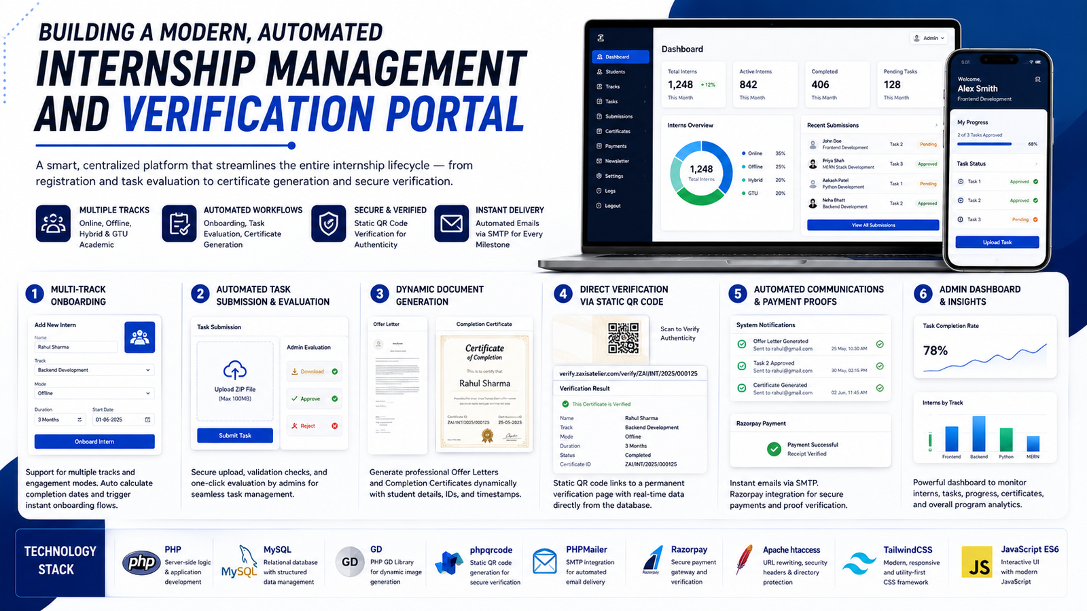The image size is (1087, 611).
Task: Click the Name field containing Rahul Sharma
Action: click(x=76, y=347)
